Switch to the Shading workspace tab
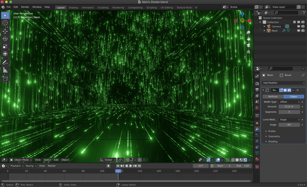The height and width of the screenshot is (187, 307). [x=73, y=8]
